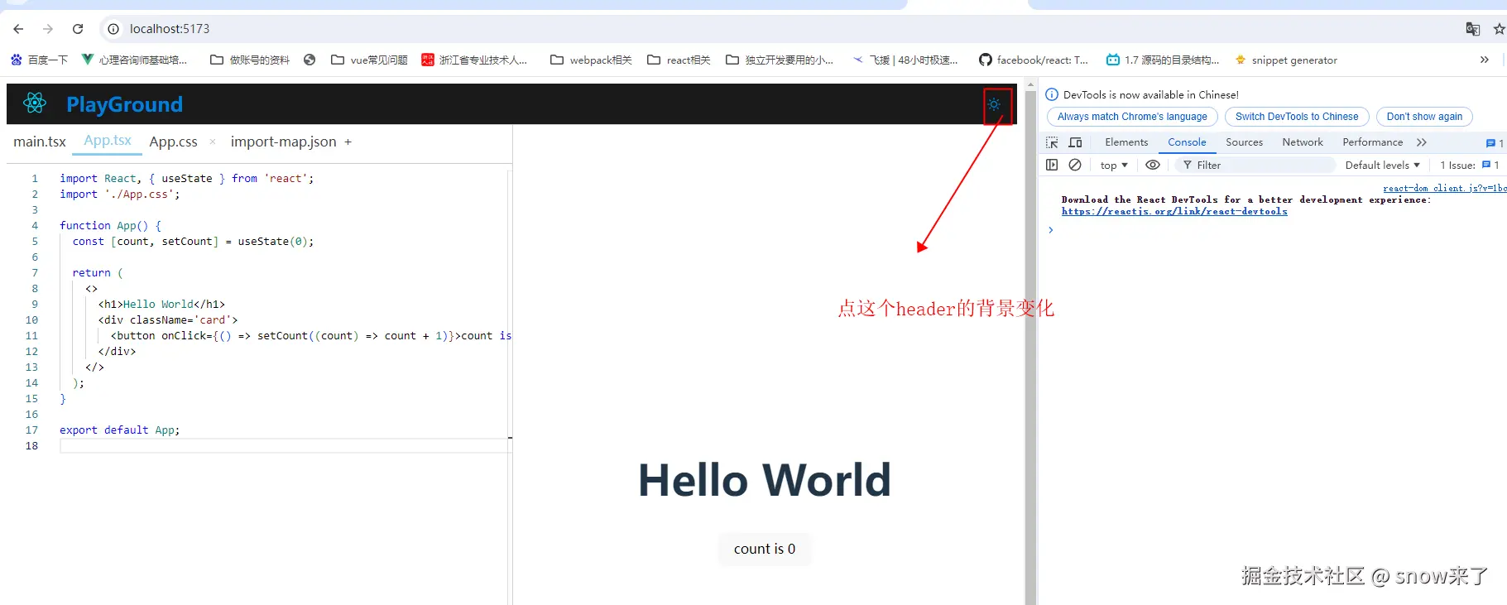Open the 'top' JavaScript context dropdown
The width and height of the screenshot is (1507, 605).
point(1114,166)
